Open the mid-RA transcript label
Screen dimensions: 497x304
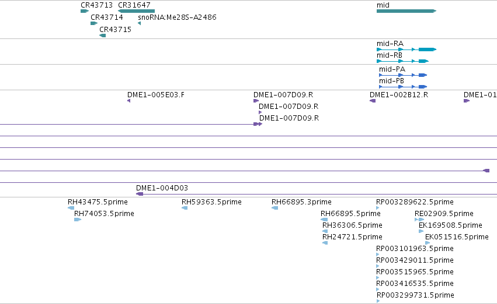390,44
